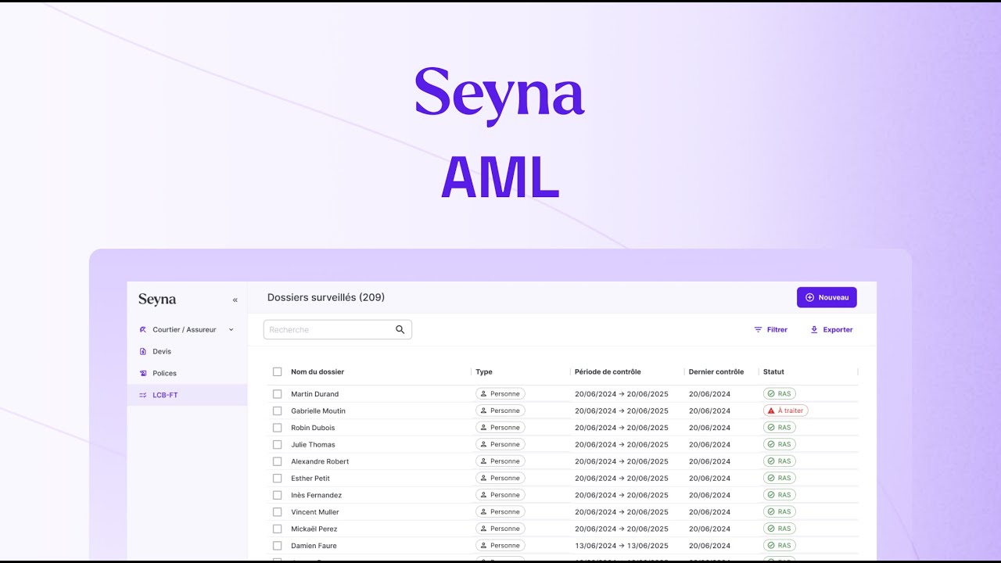Screen dimensions: 1001x563
Task: Collapse the sidebar with the double chevron
Action: [x=235, y=300]
